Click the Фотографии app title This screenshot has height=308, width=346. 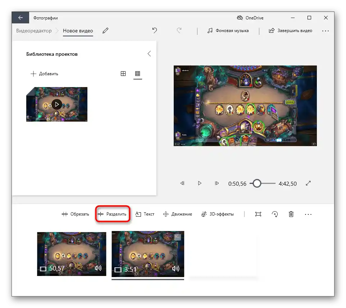(46, 18)
